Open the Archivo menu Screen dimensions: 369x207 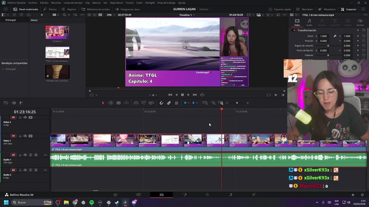(33, 3)
